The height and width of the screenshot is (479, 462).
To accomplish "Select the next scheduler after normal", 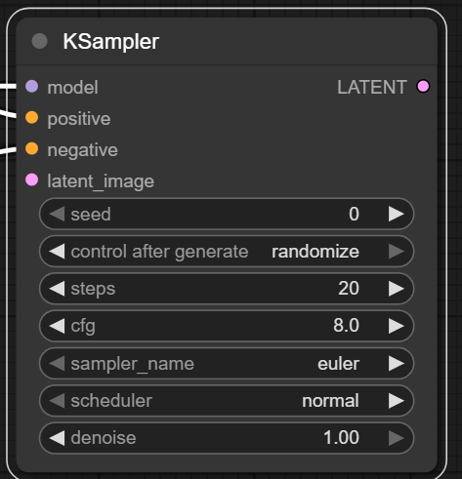I will (396, 401).
